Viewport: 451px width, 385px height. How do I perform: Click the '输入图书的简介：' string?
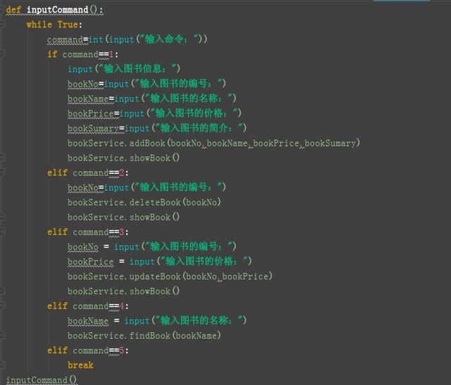tap(199, 128)
